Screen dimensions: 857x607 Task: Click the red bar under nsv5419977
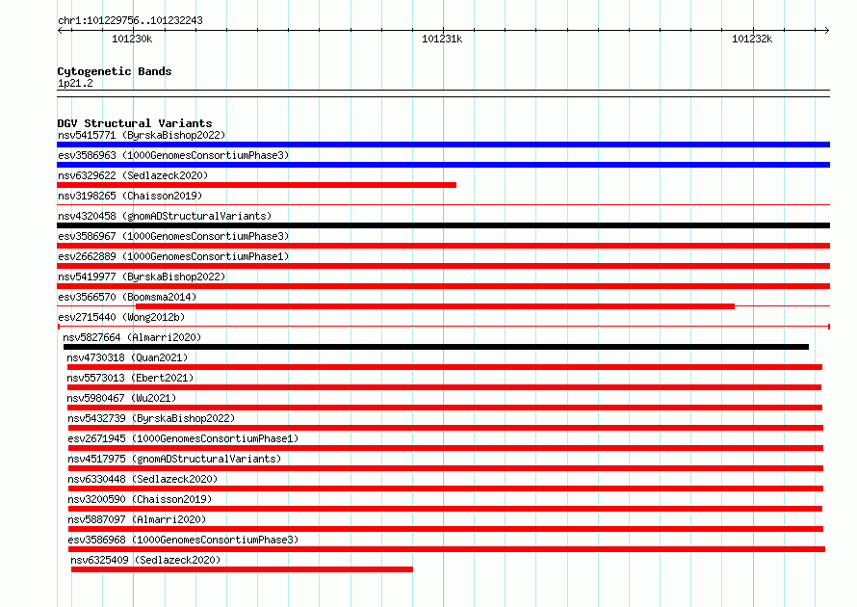tap(443, 286)
